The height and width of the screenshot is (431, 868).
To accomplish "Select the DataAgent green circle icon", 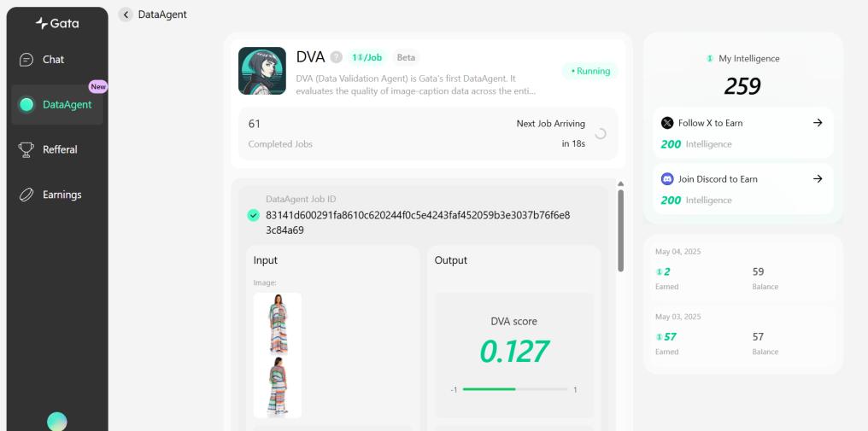I will [x=26, y=104].
